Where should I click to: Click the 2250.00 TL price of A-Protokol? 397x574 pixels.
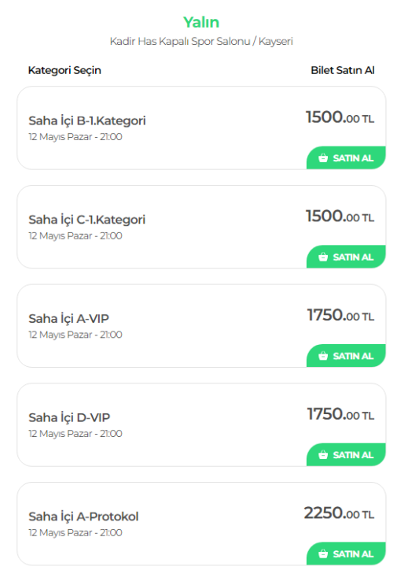point(339,513)
